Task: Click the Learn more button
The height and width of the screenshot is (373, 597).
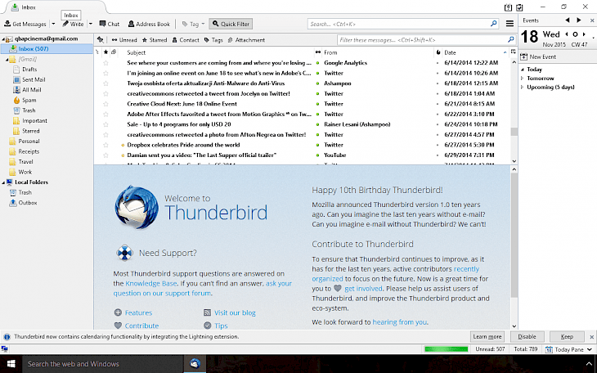Action: [x=487, y=337]
